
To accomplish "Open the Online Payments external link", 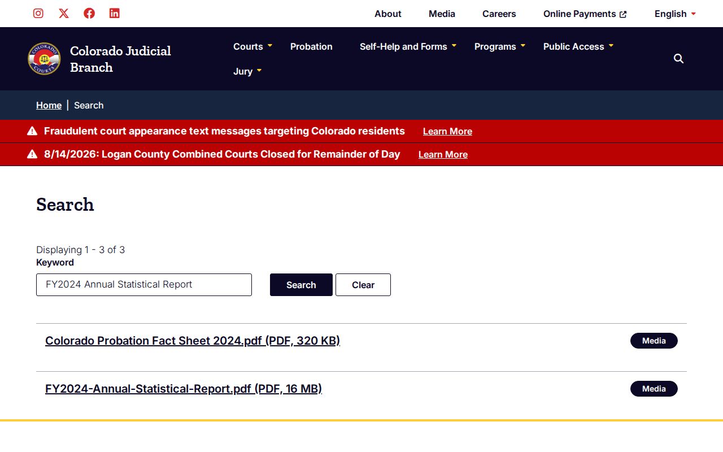I will coord(585,14).
